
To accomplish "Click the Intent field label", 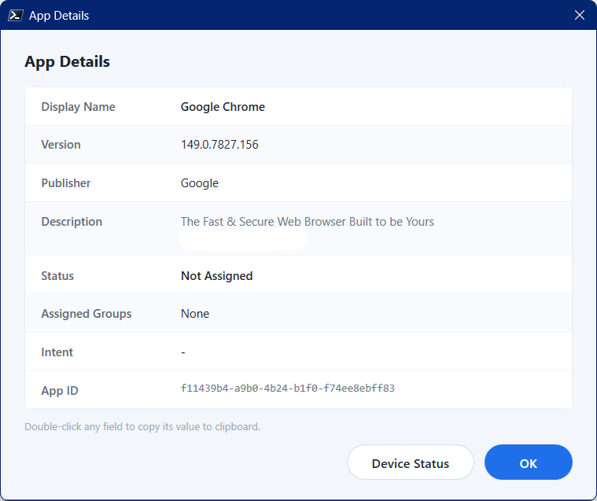I will tap(57, 352).
